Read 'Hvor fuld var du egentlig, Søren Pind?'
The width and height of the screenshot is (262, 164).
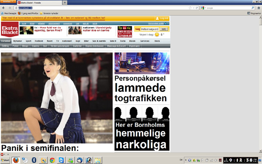(48, 29)
